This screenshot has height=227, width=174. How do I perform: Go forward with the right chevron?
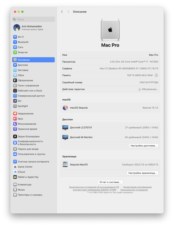coord(69,12)
